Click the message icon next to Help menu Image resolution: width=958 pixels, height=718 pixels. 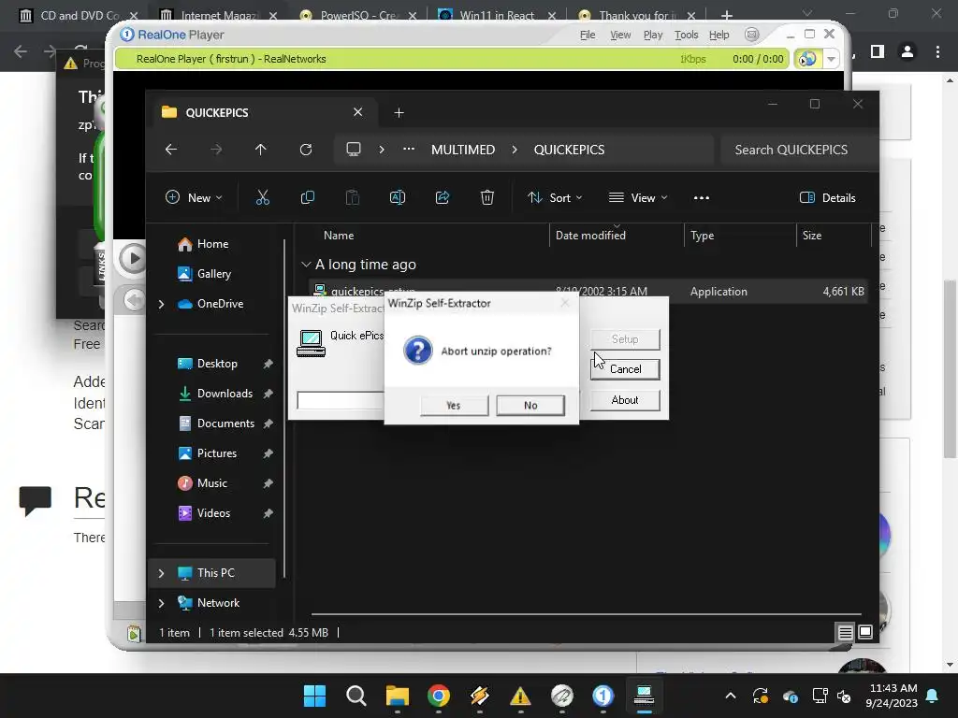pyautogui.click(x=752, y=35)
